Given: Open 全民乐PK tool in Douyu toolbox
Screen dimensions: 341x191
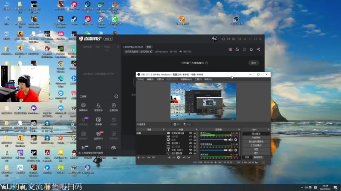Looking at the screenshot, I should [98, 135].
